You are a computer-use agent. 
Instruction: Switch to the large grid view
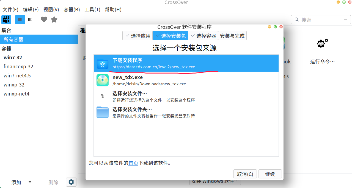(x=20, y=19)
